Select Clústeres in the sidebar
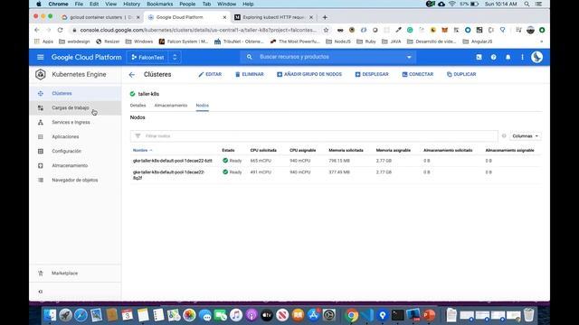Screen dimensions: 579x325 [75, 94]
